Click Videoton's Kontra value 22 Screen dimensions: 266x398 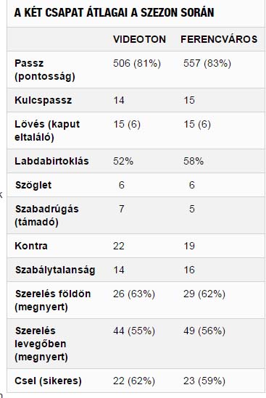[x=119, y=246]
